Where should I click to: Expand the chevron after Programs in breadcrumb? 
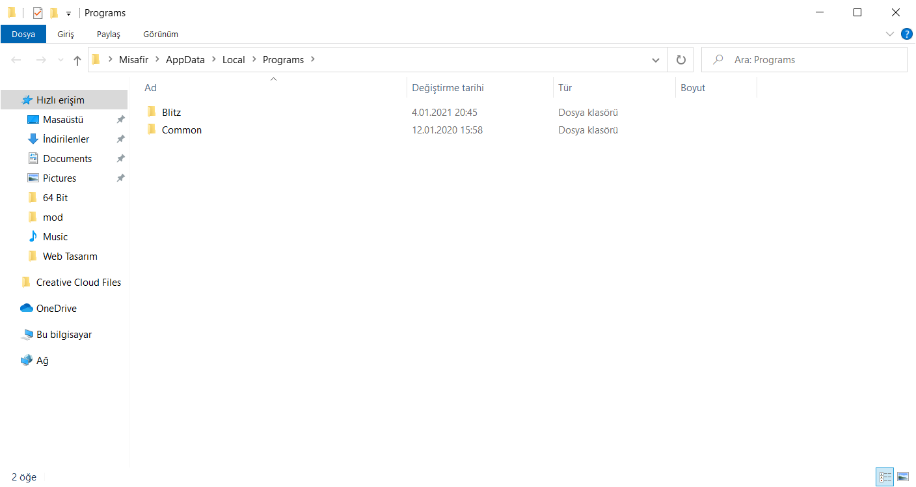(x=313, y=60)
